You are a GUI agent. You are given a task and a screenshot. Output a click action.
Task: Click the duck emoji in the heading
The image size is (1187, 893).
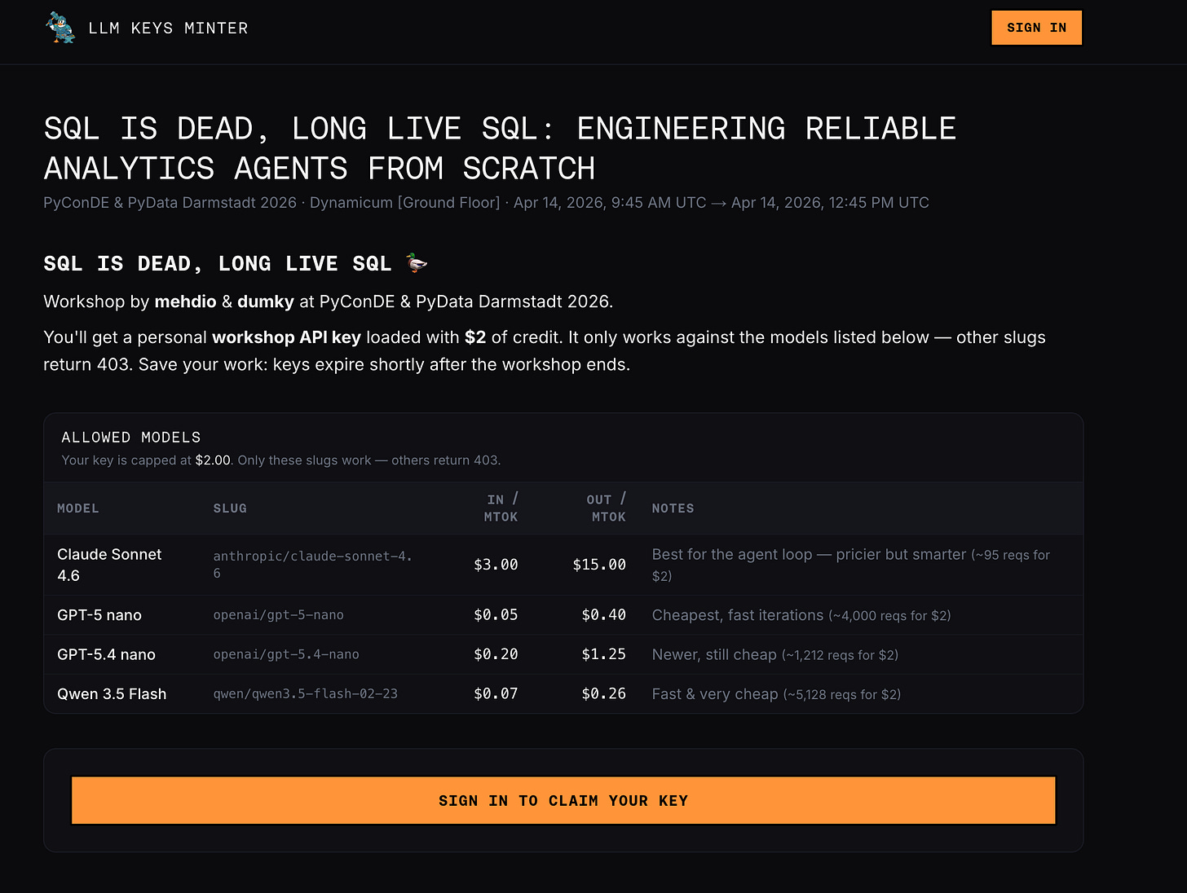(x=417, y=263)
